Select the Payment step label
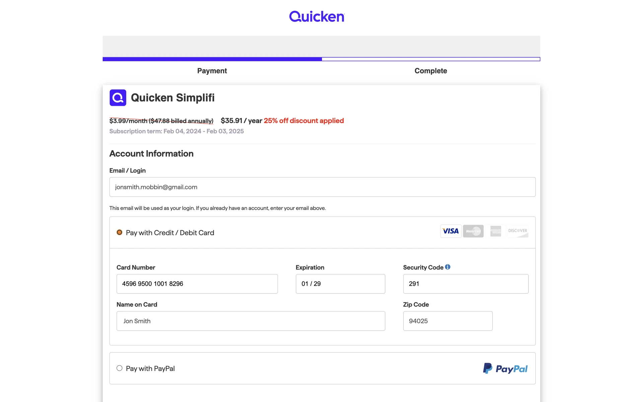This screenshot has height=402, width=643. point(212,71)
